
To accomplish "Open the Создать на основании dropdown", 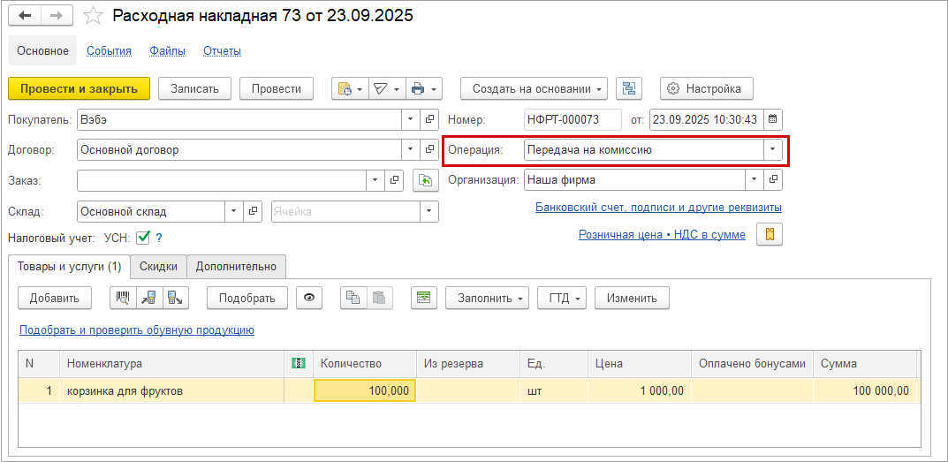I will [535, 89].
